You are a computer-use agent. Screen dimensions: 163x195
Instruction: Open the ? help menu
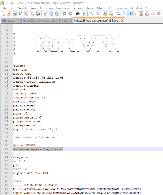click(146, 8)
